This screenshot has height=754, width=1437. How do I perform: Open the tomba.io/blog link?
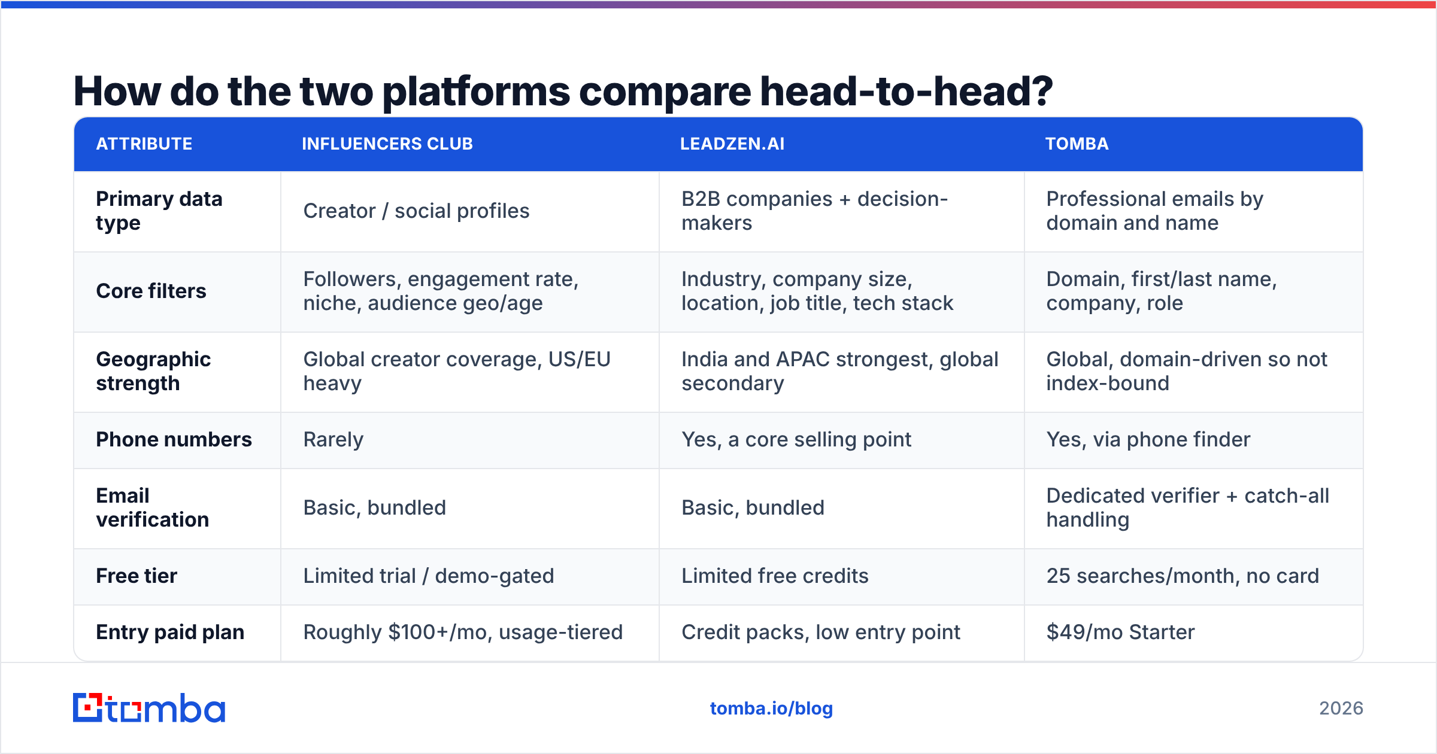[771, 709]
